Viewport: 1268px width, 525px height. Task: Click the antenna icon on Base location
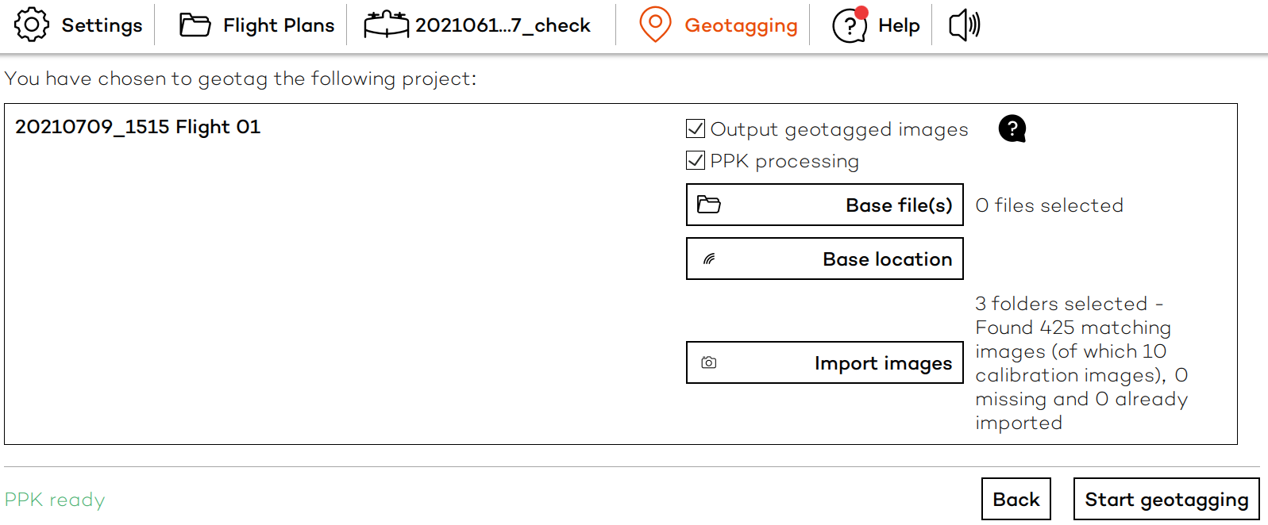(x=711, y=259)
